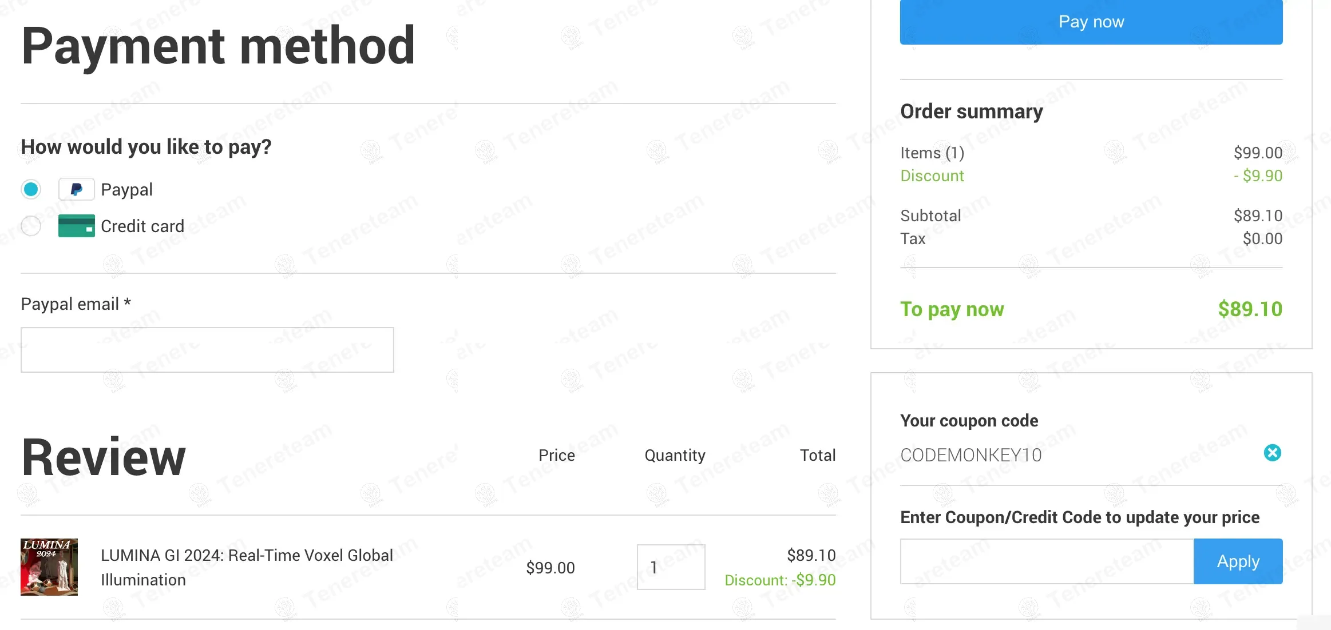Screen dimensions: 1331x630
Task: Focus the Paypal email input field
Action: [x=207, y=350]
